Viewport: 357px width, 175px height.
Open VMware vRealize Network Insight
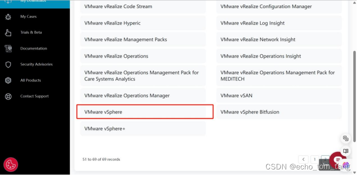click(279, 40)
